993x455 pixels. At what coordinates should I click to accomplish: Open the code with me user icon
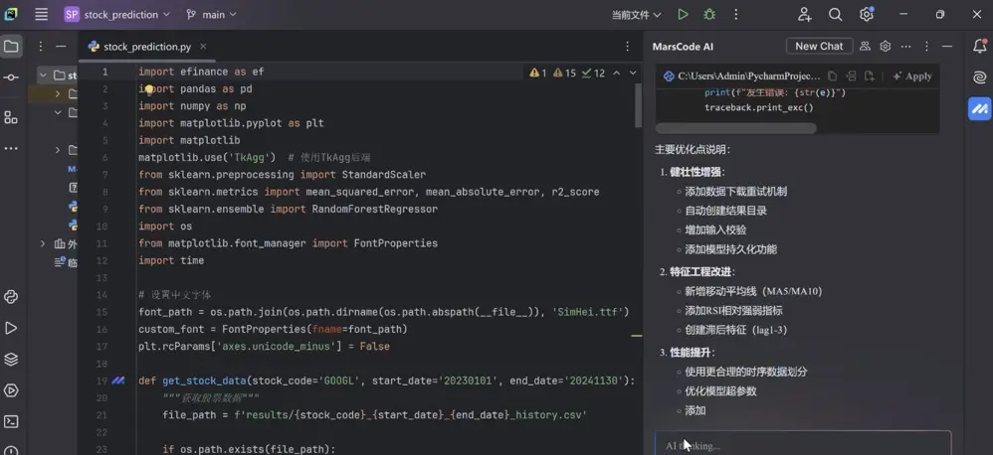point(804,14)
